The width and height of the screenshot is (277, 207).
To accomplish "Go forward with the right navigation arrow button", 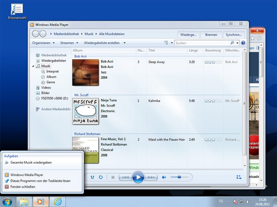I will click(43, 34).
